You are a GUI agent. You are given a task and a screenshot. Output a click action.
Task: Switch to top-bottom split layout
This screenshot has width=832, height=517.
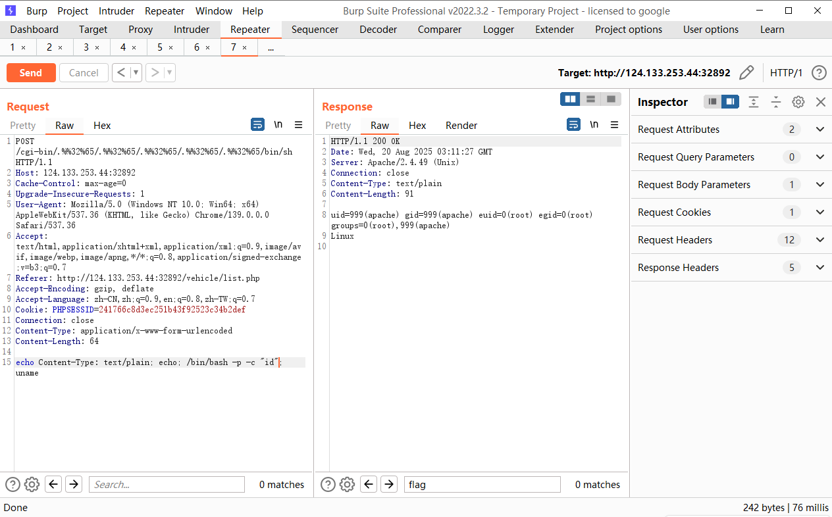(x=591, y=99)
